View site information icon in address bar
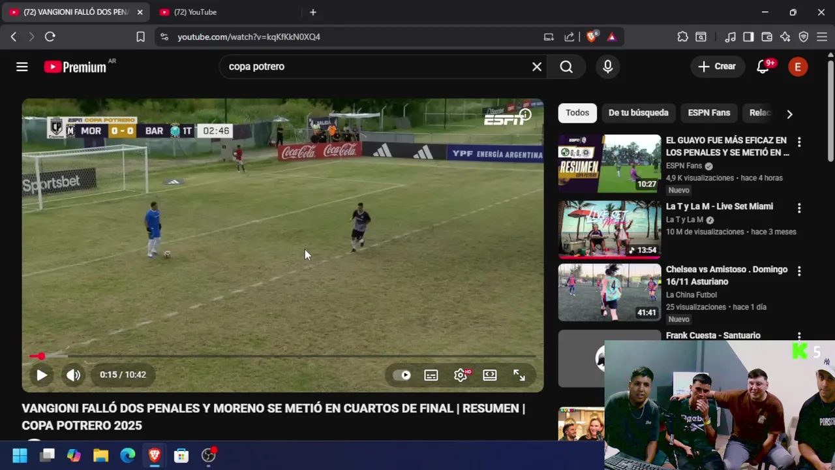 point(164,37)
